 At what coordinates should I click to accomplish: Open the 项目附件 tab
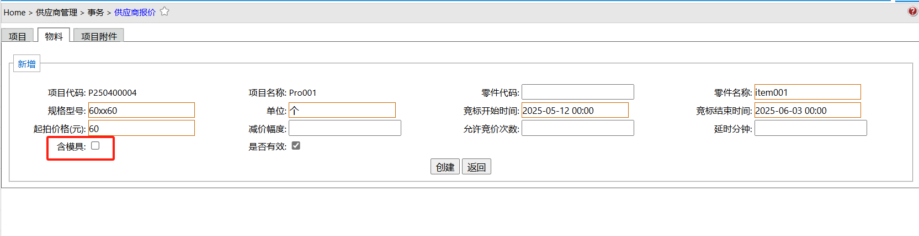coord(99,36)
